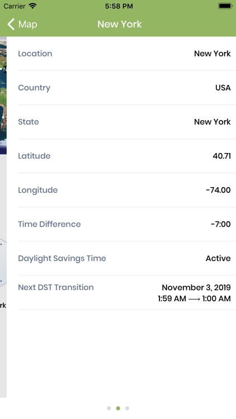Tap the back chevron icon beside Map
Viewport: 236px width, 419px height.
tap(11, 25)
